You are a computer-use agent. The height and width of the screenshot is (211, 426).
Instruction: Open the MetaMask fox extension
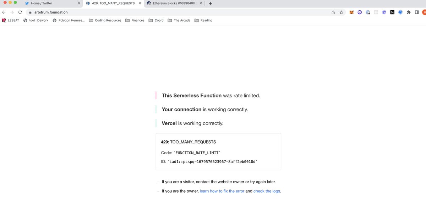pyautogui.click(x=351, y=12)
